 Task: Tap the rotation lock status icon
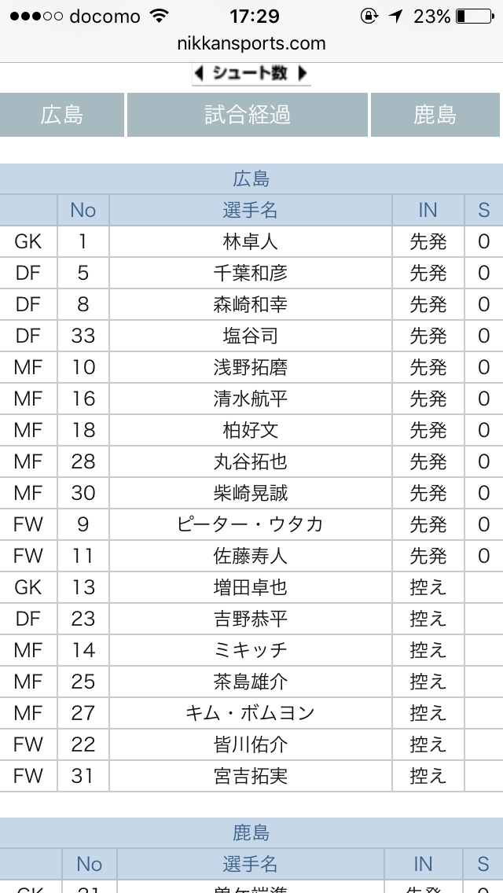coord(369,17)
